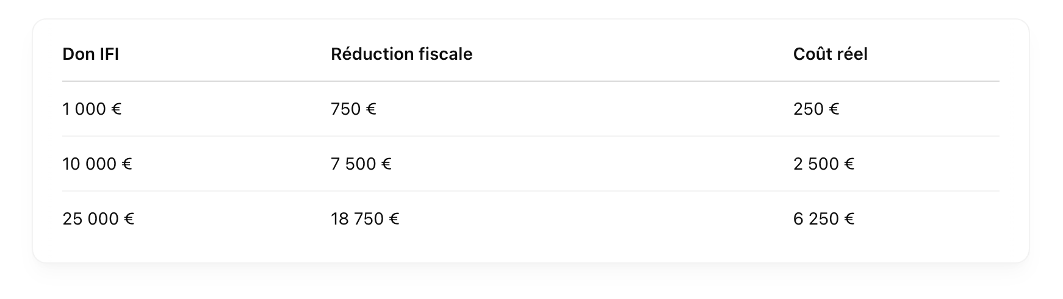Screen dimensions: 1063x299
Task: Click the euro sign after 6 250
Action: (x=849, y=219)
